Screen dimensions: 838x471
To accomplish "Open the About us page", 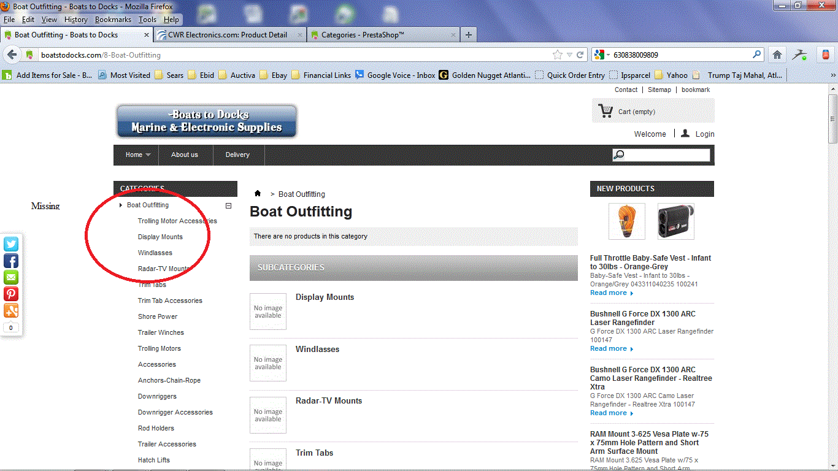I will click(x=185, y=155).
